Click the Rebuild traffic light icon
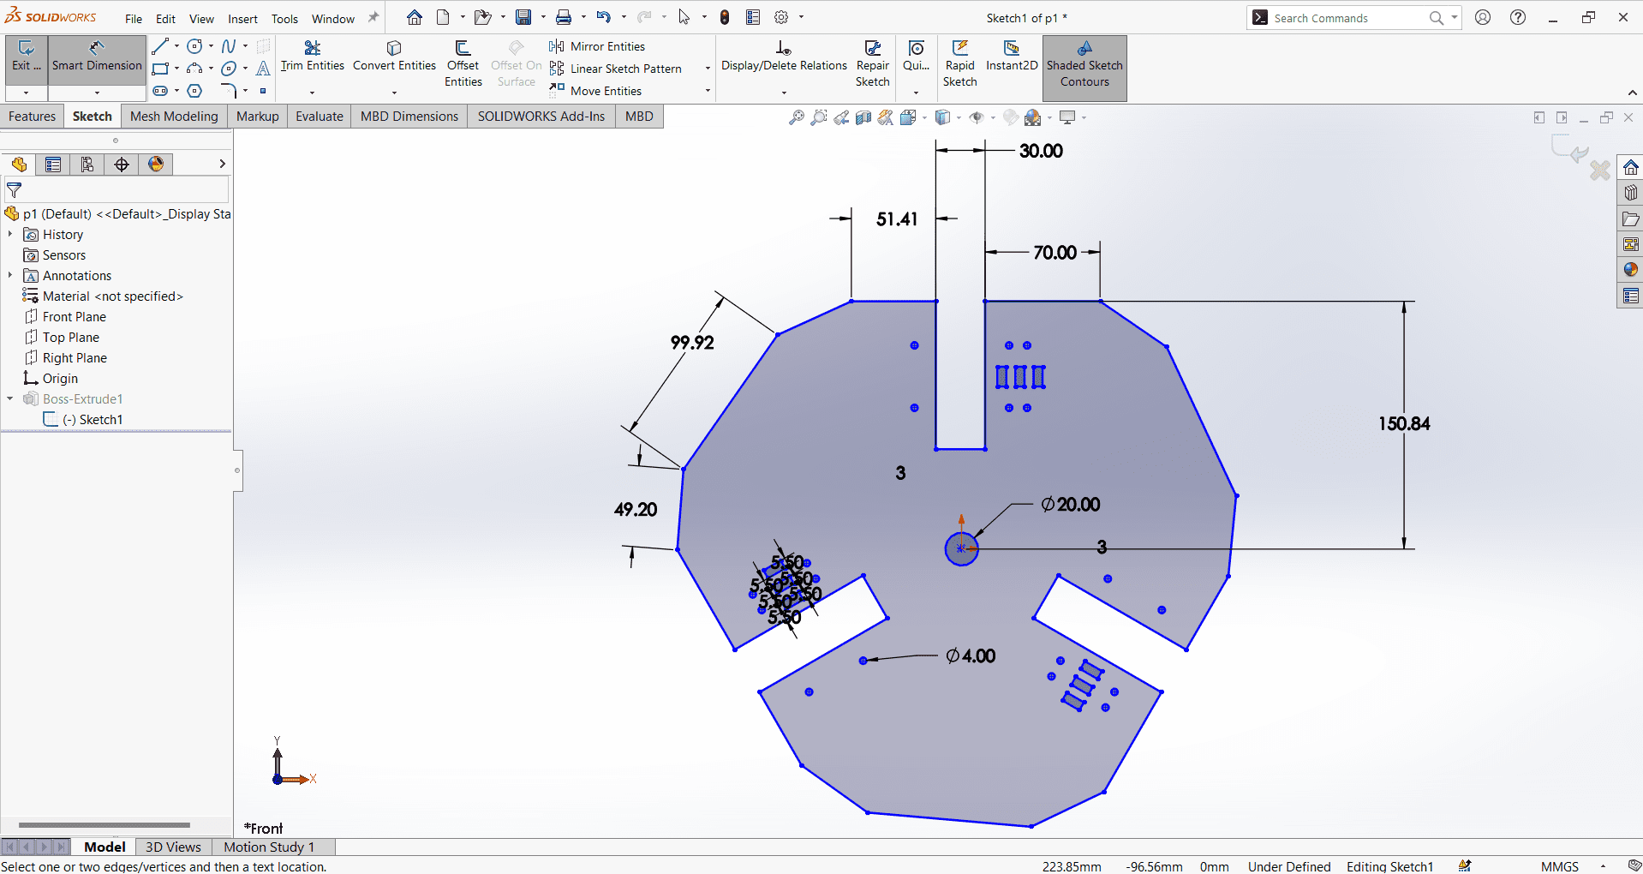1643x874 pixels. (725, 17)
